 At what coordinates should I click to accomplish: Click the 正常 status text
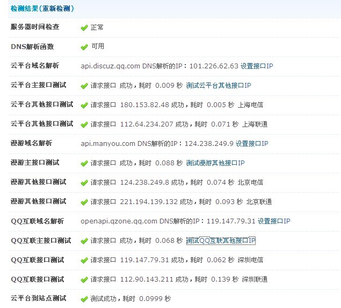[x=97, y=27]
